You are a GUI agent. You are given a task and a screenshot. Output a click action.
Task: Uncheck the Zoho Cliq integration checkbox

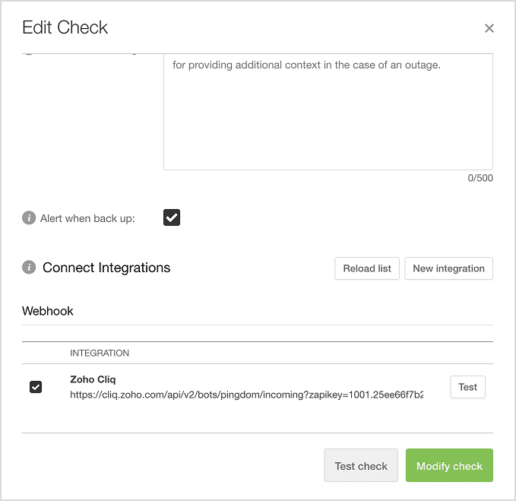point(36,387)
